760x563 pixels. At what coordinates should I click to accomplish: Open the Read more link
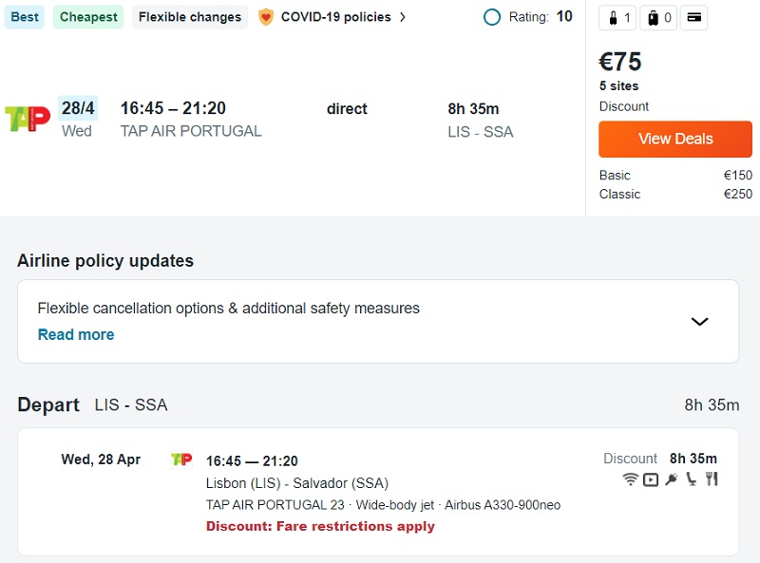pyautogui.click(x=75, y=334)
